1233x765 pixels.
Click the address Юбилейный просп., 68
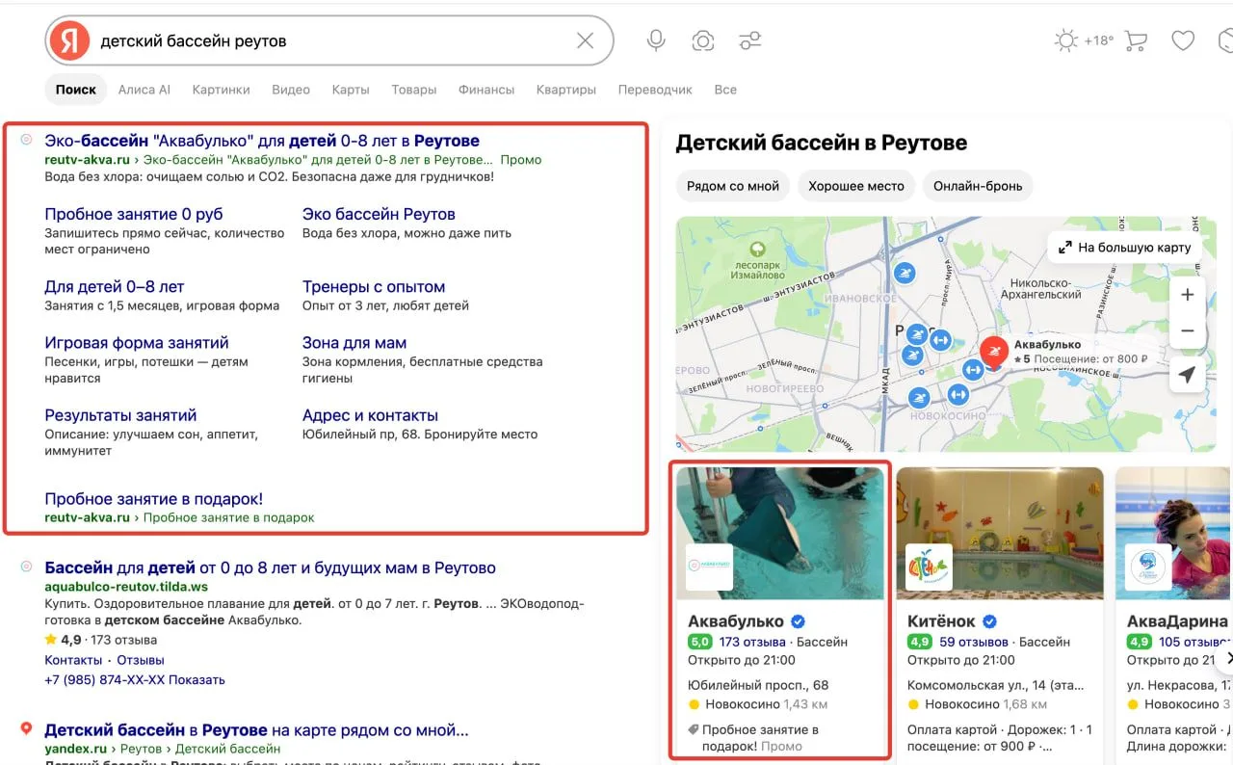coord(758,685)
